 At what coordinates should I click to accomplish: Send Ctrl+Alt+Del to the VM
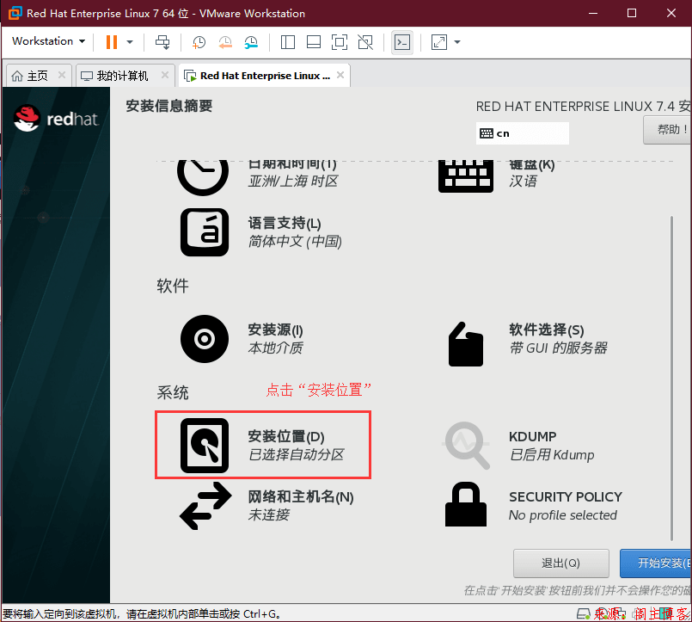pyautogui.click(x=162, y=42)
